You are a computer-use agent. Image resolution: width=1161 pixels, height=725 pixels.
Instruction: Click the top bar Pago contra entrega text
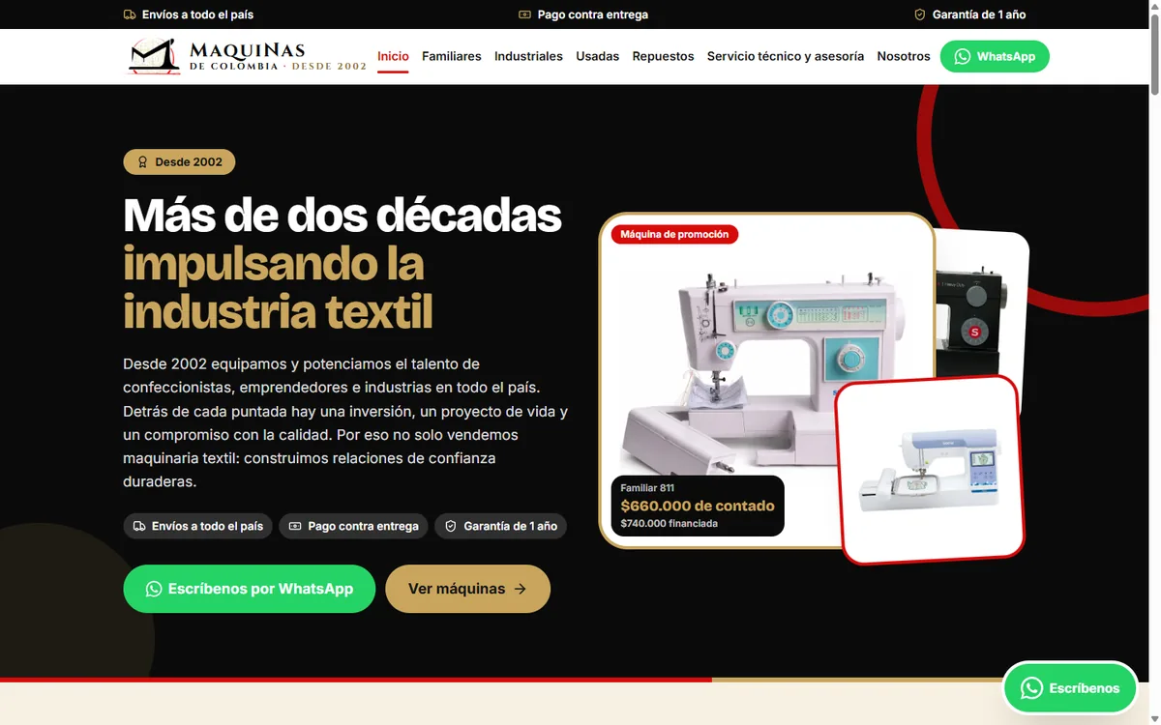[593, 14]
